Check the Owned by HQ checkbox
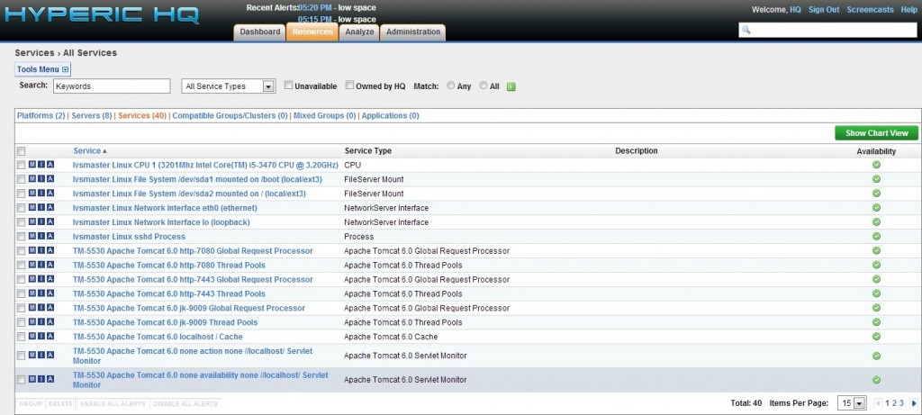This screenshot has width=922, height=415. 350,86
